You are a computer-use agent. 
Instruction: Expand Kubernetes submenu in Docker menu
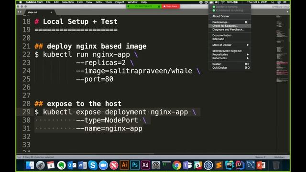[230, 58]
